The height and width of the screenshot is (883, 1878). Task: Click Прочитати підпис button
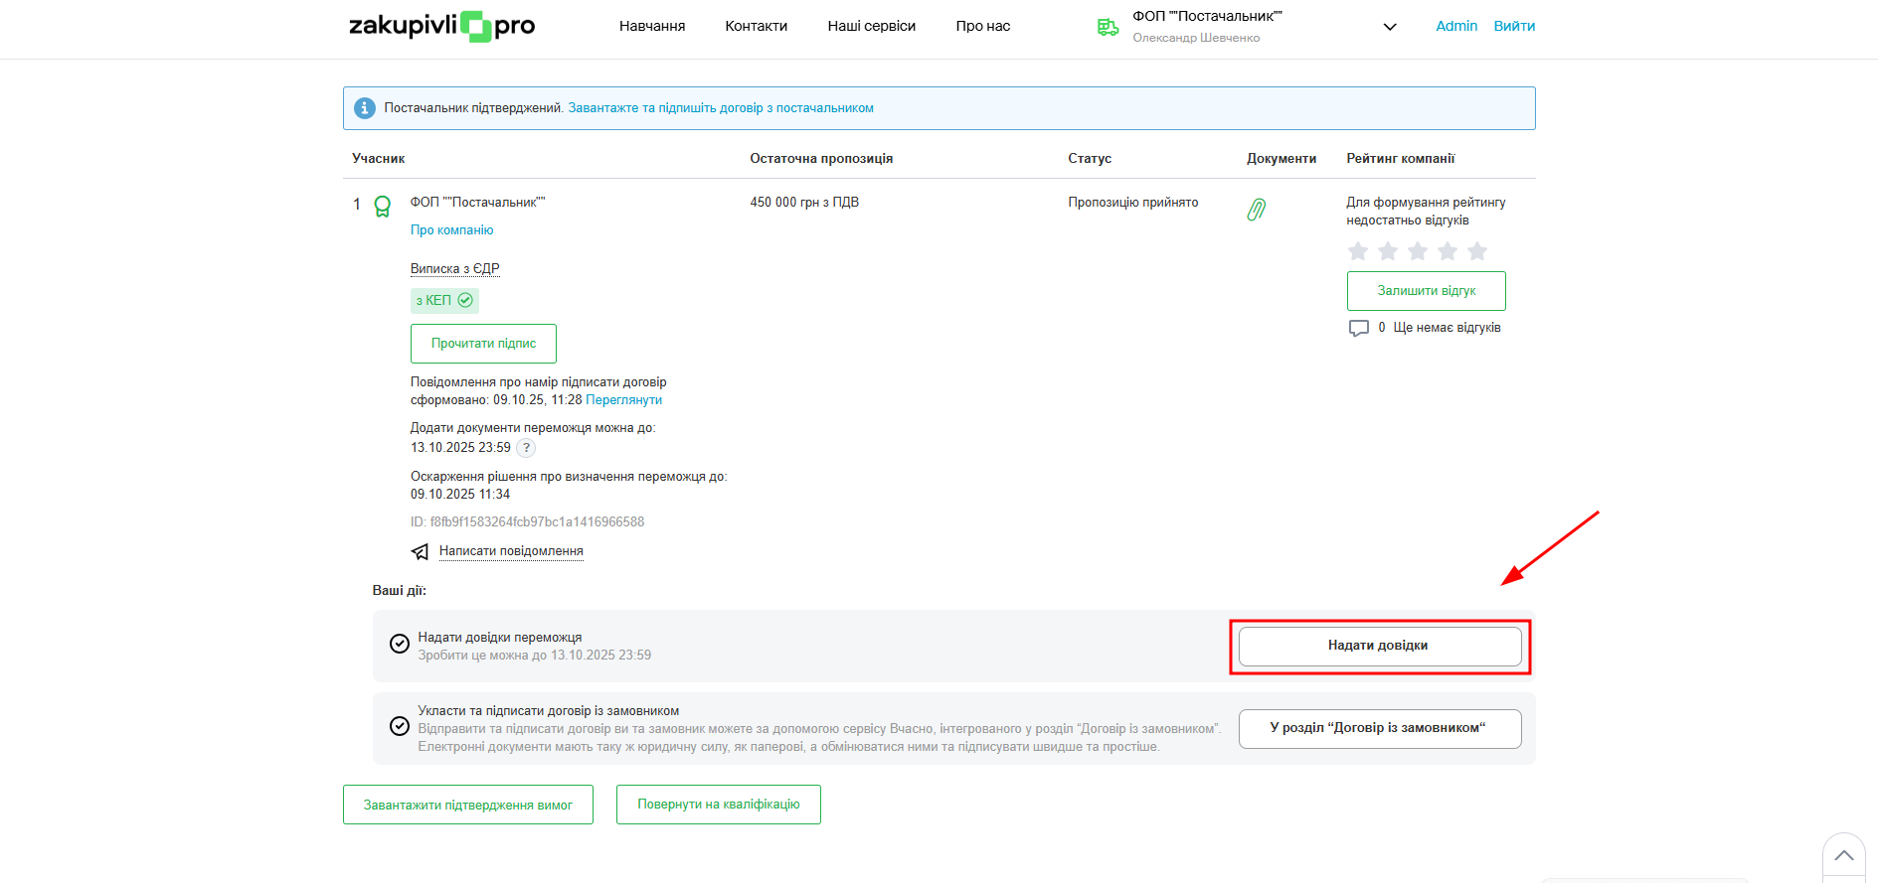[483, 344]
